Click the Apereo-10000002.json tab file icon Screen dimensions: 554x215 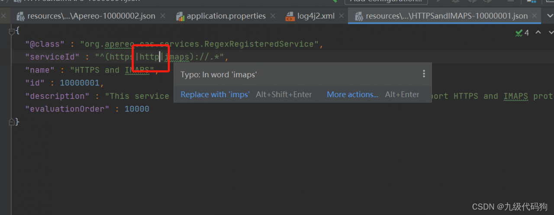click(x=20, y=16)
